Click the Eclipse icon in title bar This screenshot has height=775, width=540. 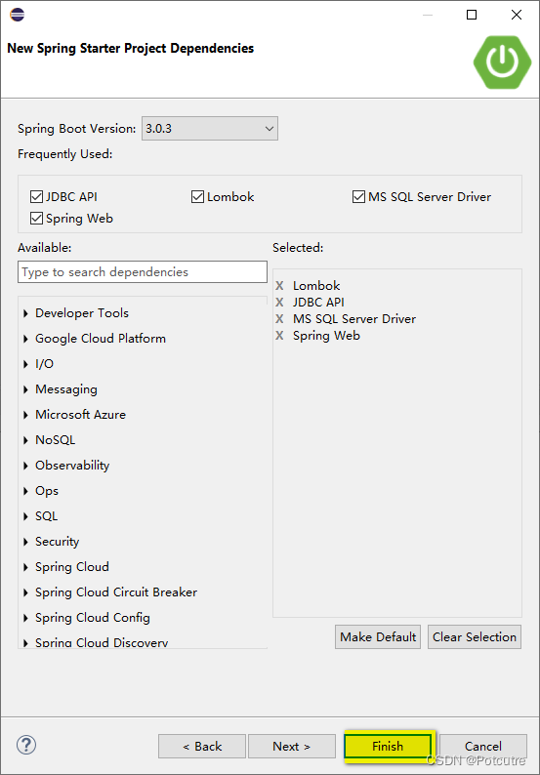coord(17,15)
